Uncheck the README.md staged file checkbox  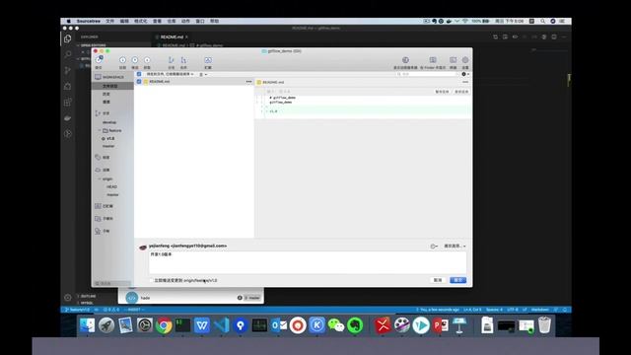click(x=139, y=81)
